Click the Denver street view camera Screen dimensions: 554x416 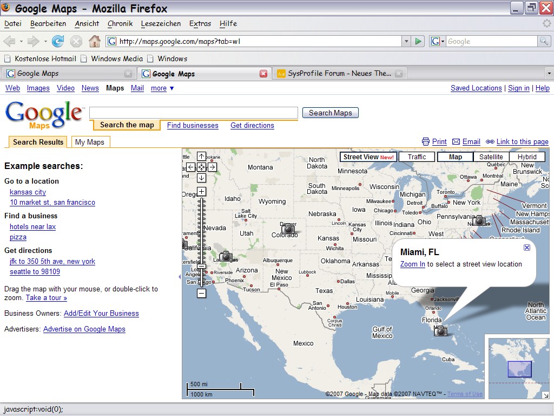pyautogui.click(x=288, y=229)
